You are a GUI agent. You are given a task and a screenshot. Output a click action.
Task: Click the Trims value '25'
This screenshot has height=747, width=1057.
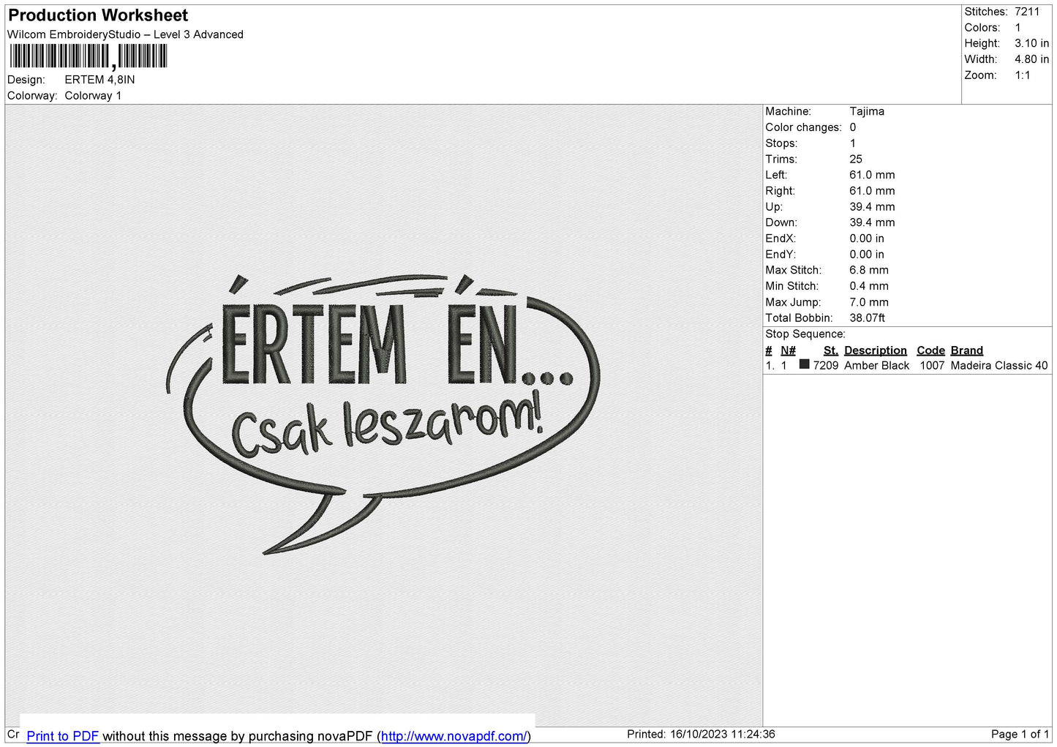[x=856, y=159]
